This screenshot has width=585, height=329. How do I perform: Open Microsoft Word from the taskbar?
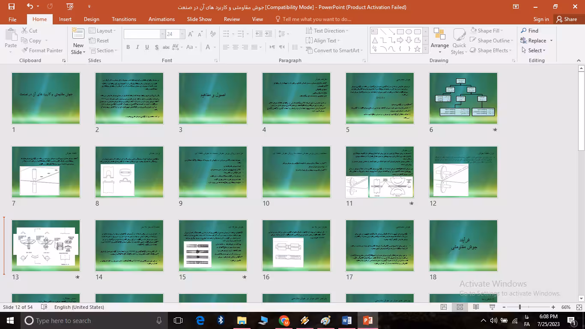[x=346, y=320]
